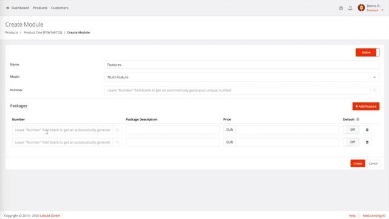Focus the module Number input field
Image resolution: width=389 pixels, height=219 pixels.
point(238,91)
